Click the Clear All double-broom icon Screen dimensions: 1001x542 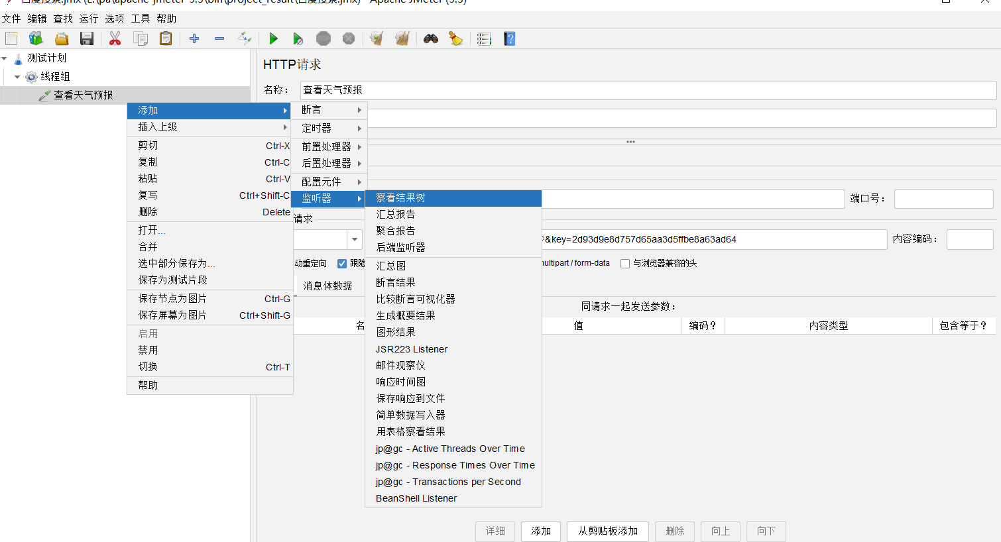(x=402, y=39)
